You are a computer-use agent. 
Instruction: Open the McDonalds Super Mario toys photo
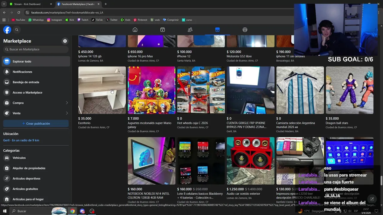[151, 90]
